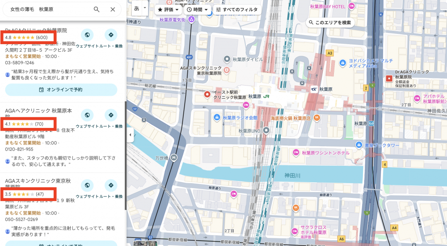Select the 秋葉原ワシントンホテル hotel pin
The image size is (447, 246).
coord(295,152)
